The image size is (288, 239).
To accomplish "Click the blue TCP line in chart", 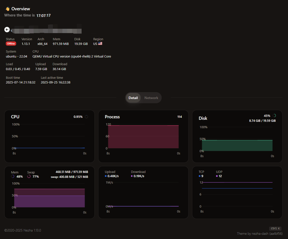I will point(237,188).
